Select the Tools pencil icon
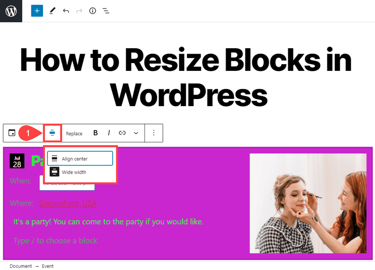Screen dimensions: 375x270 [x=52, y=11]
